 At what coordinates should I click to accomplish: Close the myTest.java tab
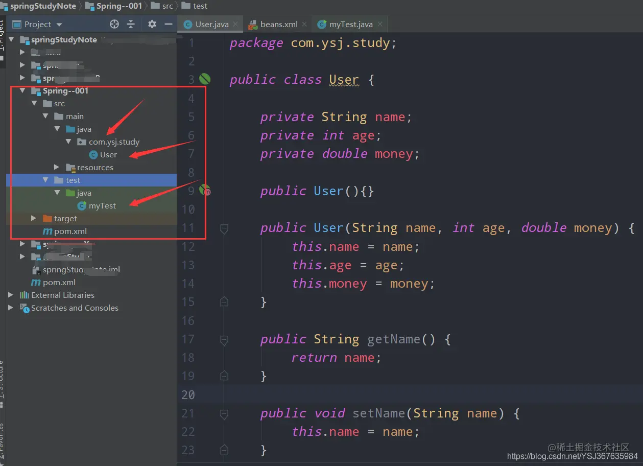pos(379,24)
